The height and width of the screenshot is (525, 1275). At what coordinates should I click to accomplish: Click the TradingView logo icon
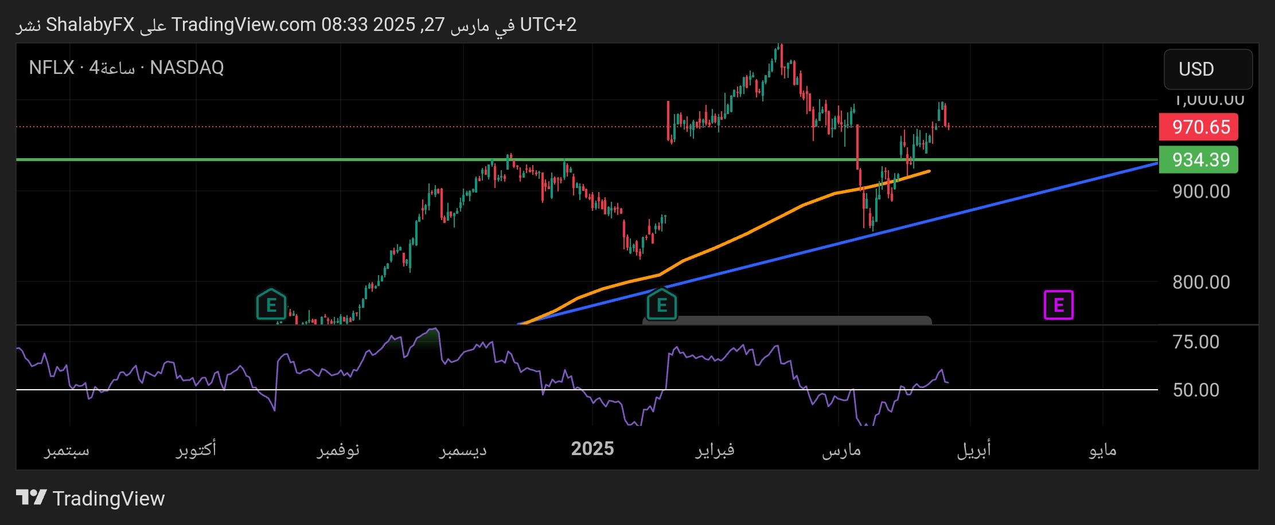[31, 497]
